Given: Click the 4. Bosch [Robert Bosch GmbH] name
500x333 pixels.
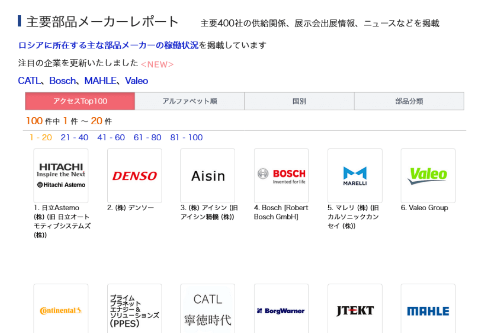Looking at the screenshot, I should coord(281,212).
